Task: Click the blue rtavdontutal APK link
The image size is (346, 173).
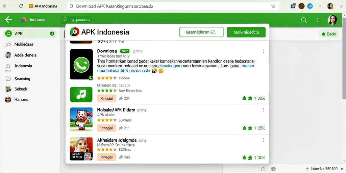Action: click(124, 71)
